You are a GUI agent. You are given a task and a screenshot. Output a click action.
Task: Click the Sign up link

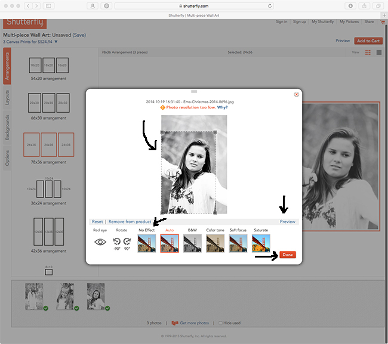pos(300,21)
